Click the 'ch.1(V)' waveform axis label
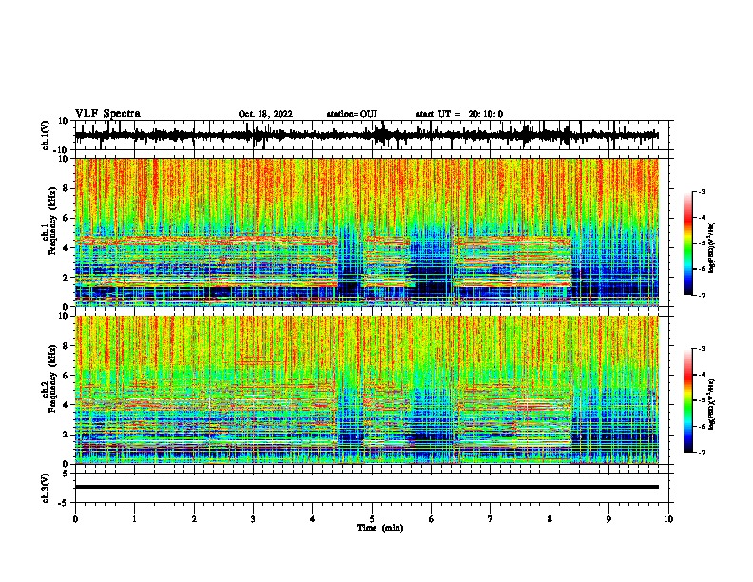This screenshot has height=582, width=753. [46, 135]
